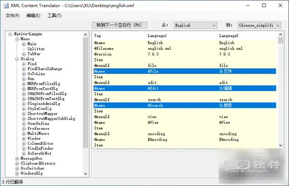The height and width of the screenshot is (186, 289).
Task: Collapse the Dialog tree node
Action: click(17, 59)
